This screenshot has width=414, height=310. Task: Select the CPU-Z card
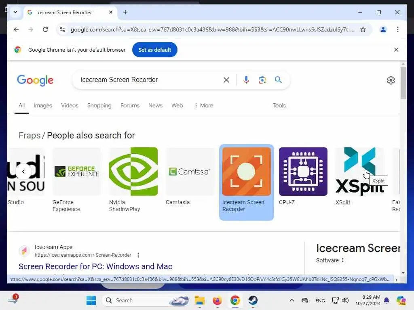point(303,177)
